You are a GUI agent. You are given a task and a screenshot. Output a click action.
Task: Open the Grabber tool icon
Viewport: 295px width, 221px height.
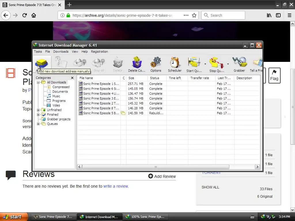click(239, 64)
